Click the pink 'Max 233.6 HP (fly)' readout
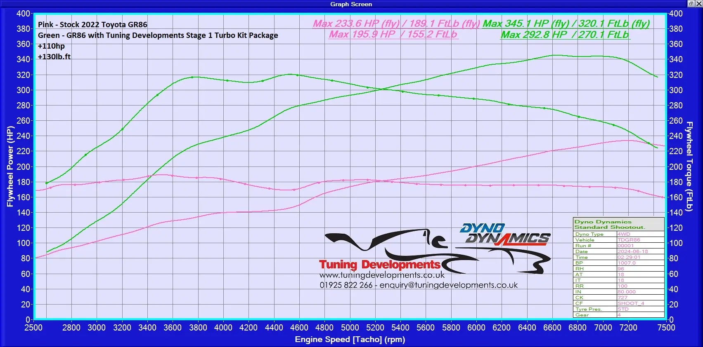Screen dimensions: 703x347 (x=396, y=23)
